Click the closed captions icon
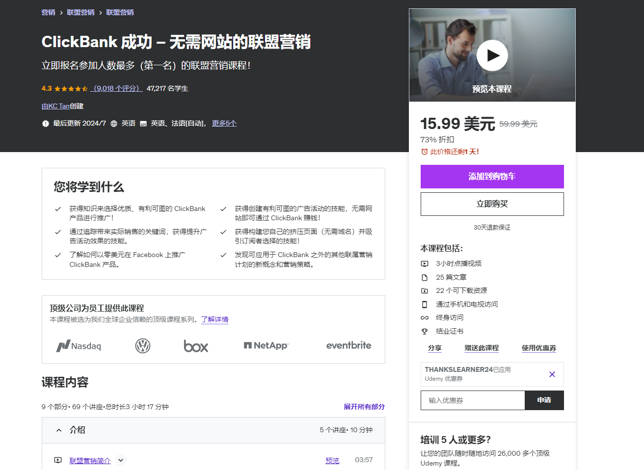The image size is (644, 470). point(143,124)
